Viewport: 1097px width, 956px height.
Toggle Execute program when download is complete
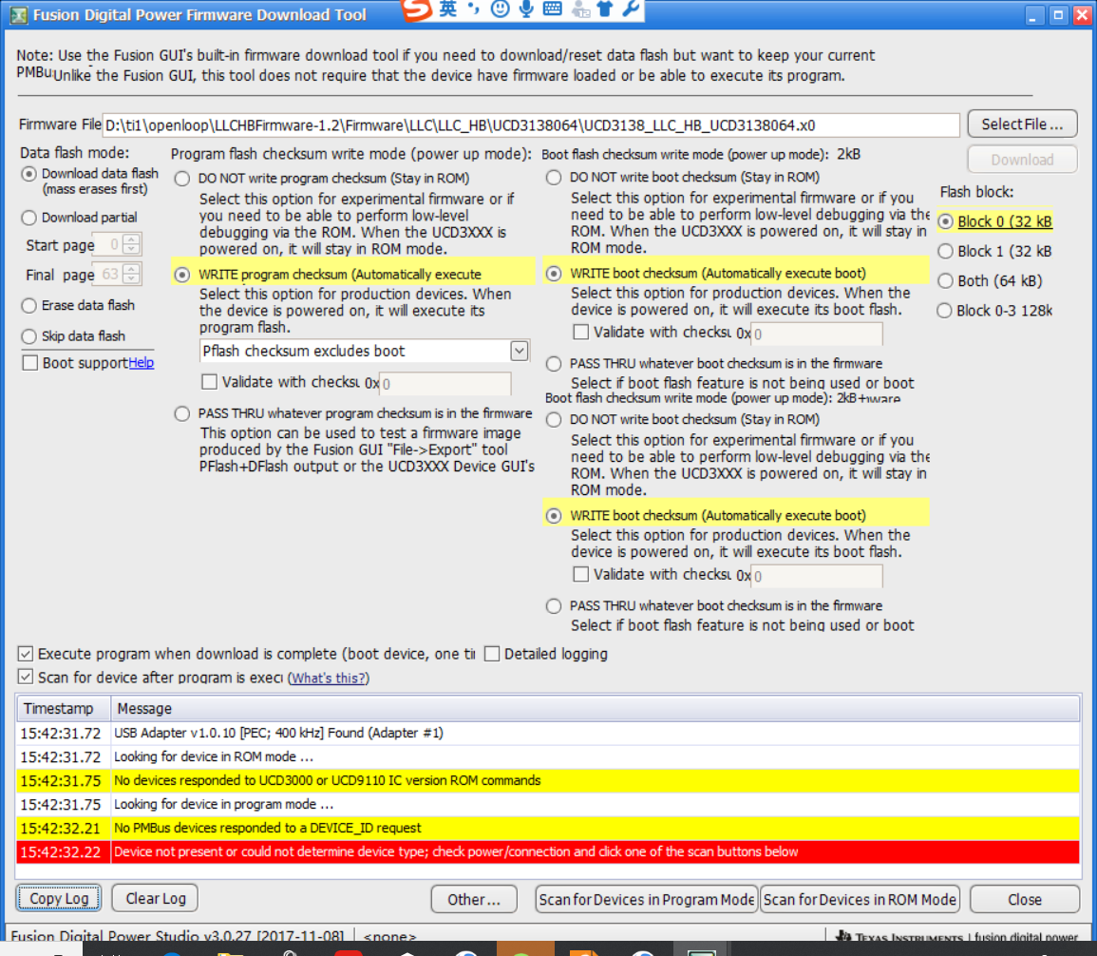(x=26, y=655)
